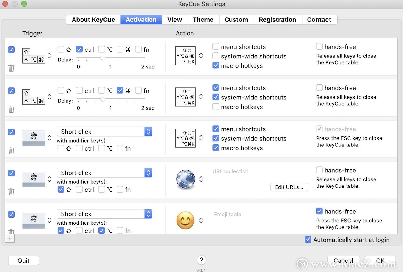Click the Cancel button

coord(344,261)
